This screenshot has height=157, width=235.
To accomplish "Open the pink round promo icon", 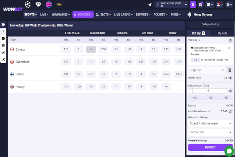I will (49, 4).
